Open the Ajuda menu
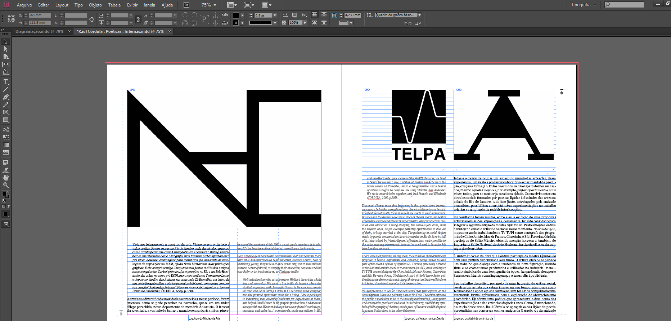This screenshot has height=321, width=671. (x=167, y=5)
